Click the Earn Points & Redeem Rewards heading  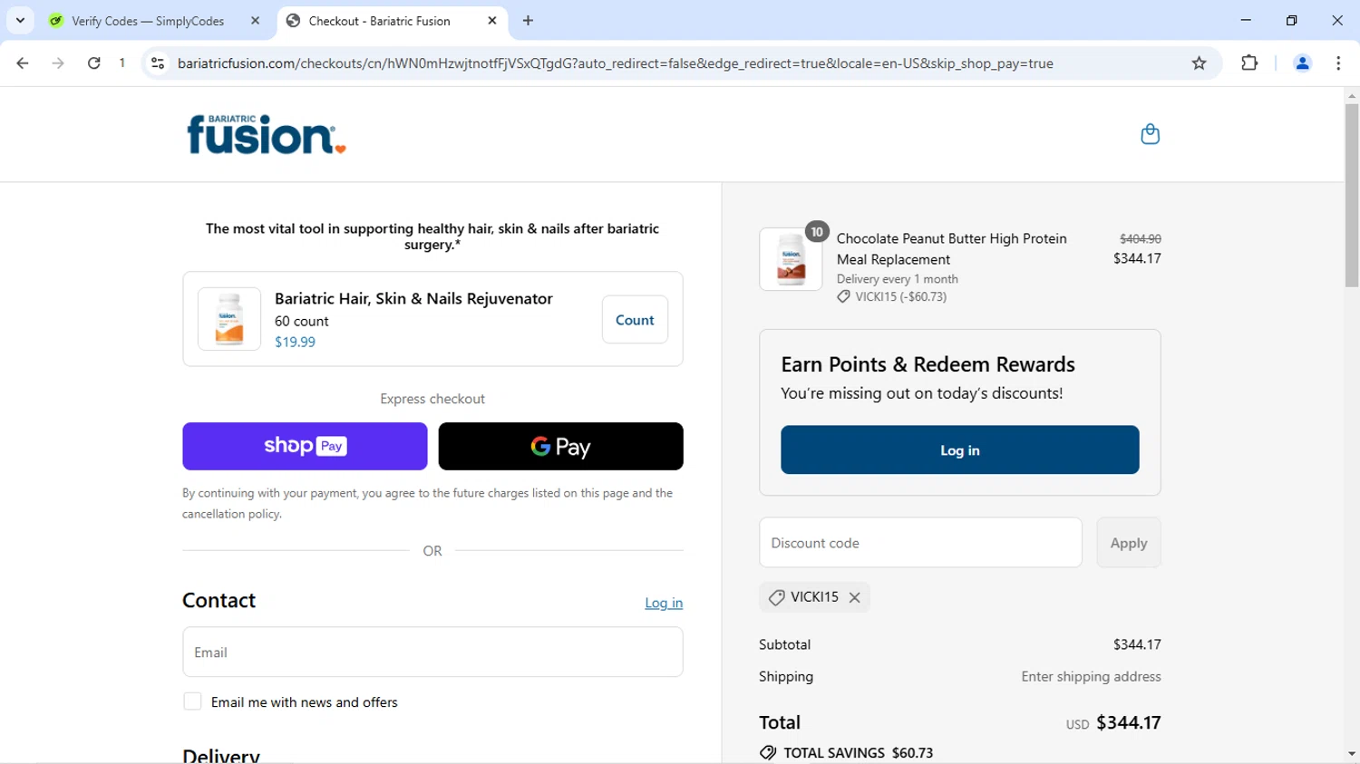[928, 364]
